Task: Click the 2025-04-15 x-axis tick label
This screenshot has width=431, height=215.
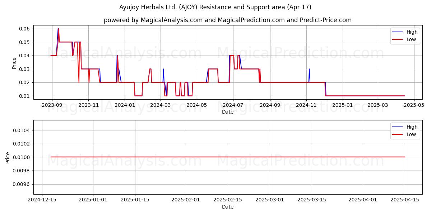Action: 405,200
